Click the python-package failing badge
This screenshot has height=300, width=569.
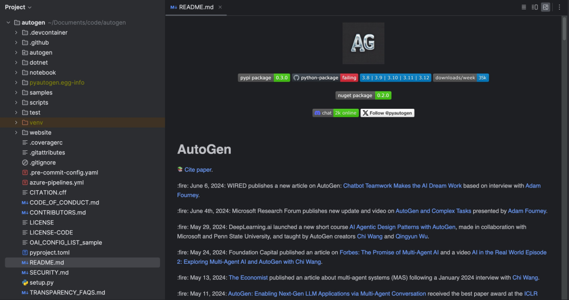point(325,78)
